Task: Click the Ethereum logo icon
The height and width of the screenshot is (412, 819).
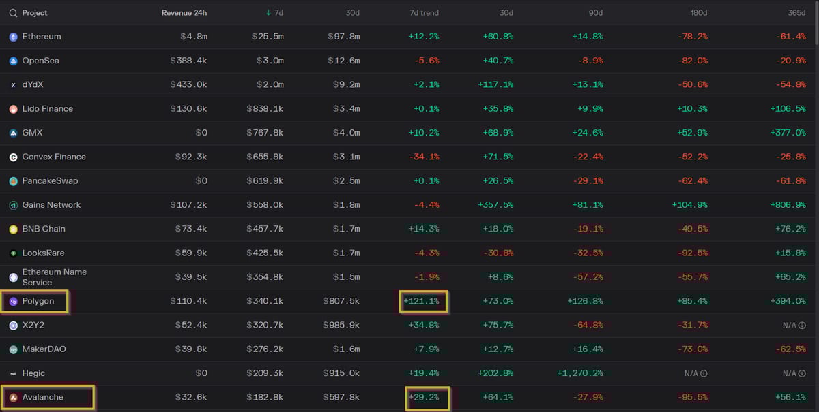Action: [13, 37]
